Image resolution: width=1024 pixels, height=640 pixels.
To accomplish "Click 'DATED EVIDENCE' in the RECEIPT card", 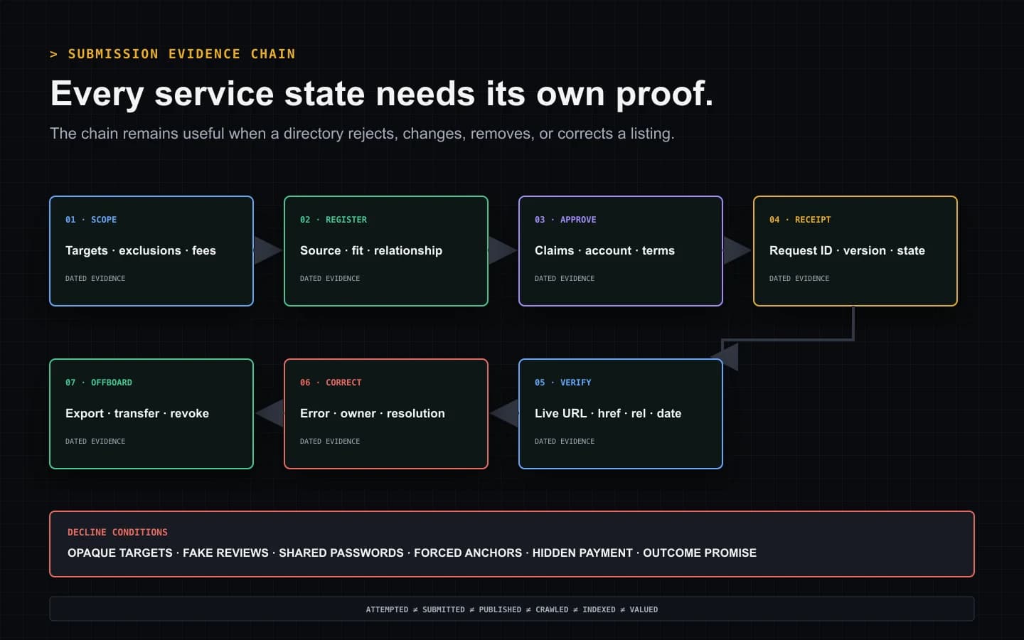I will point(799,279).
